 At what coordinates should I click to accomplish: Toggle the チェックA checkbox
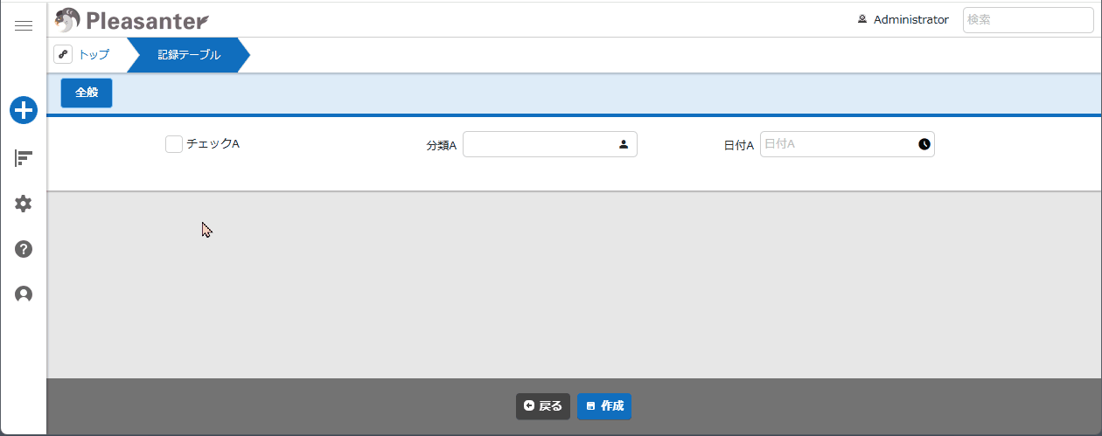pyautogui.click(x=173, y=144)
